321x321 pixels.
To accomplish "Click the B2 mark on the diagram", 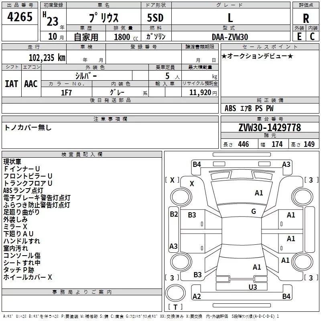I will coord(174,214).
